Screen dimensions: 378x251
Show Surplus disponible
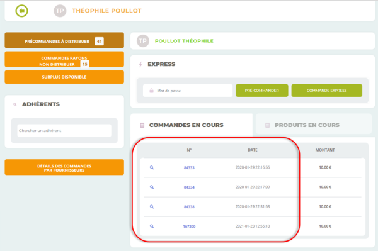(64, 77)
